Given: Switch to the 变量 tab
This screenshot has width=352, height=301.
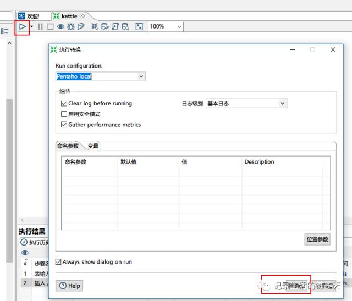Looking at the screenshot, I should (x=93, y=146).
